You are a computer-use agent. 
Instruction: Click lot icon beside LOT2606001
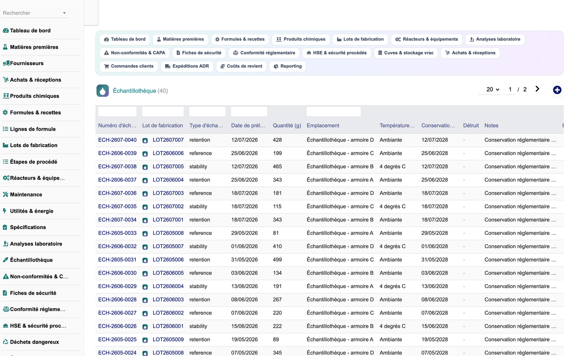point(145,327)
